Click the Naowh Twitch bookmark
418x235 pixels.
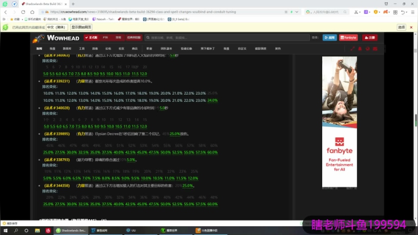click(x=103, y=19)
